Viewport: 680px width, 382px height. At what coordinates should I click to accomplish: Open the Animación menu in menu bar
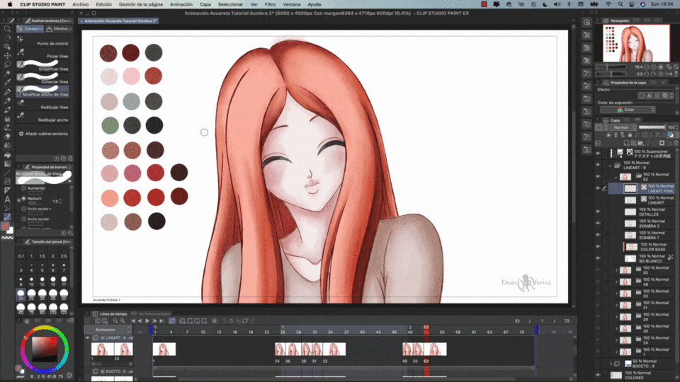point(181,4)
